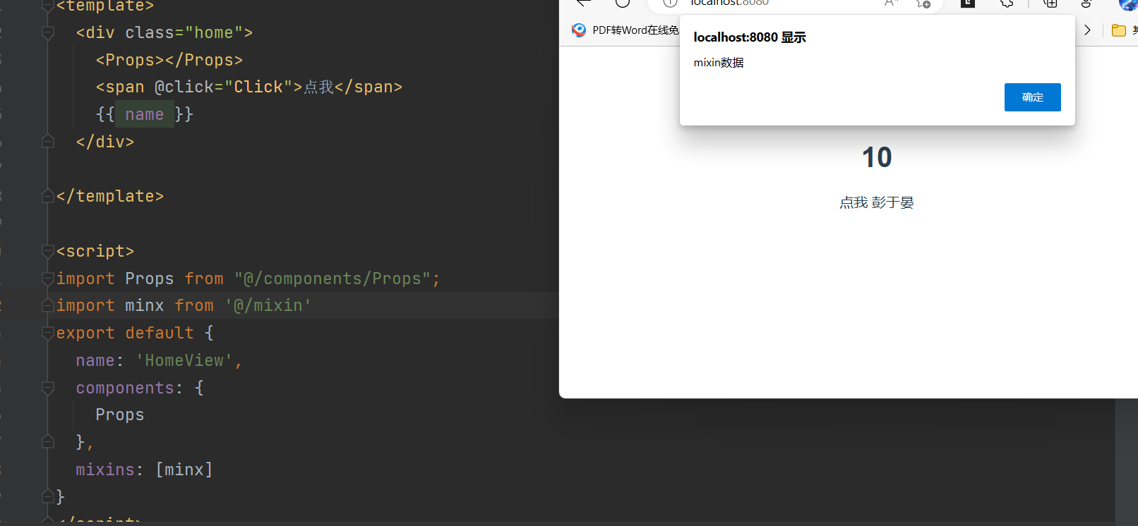
Task: Show more bookmarks with the overflow chevron
Action: pyautogui.click(x=1087, y=30)
